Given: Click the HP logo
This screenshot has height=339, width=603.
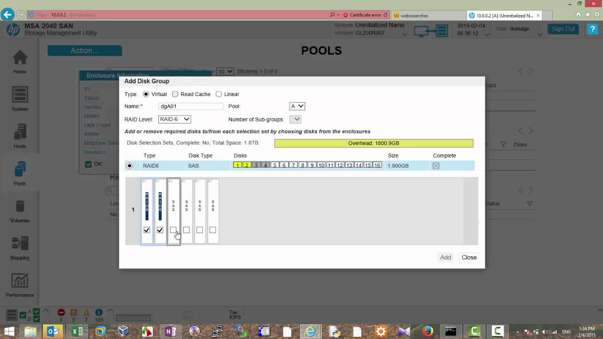Looking at the screenshot, I should click(x=13, y=30).
